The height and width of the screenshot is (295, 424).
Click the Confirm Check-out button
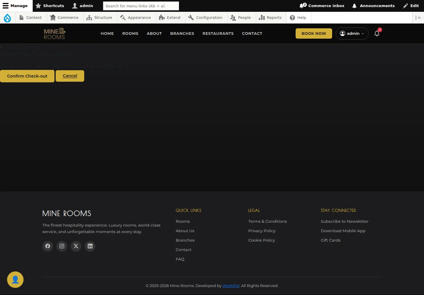tap(27, 76)
